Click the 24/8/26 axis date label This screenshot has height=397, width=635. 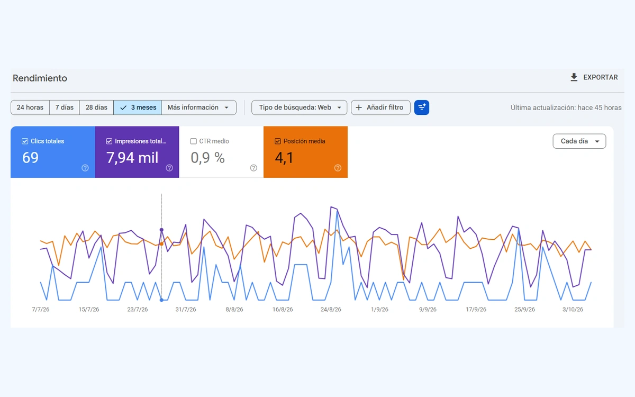[x=331, y=310]
